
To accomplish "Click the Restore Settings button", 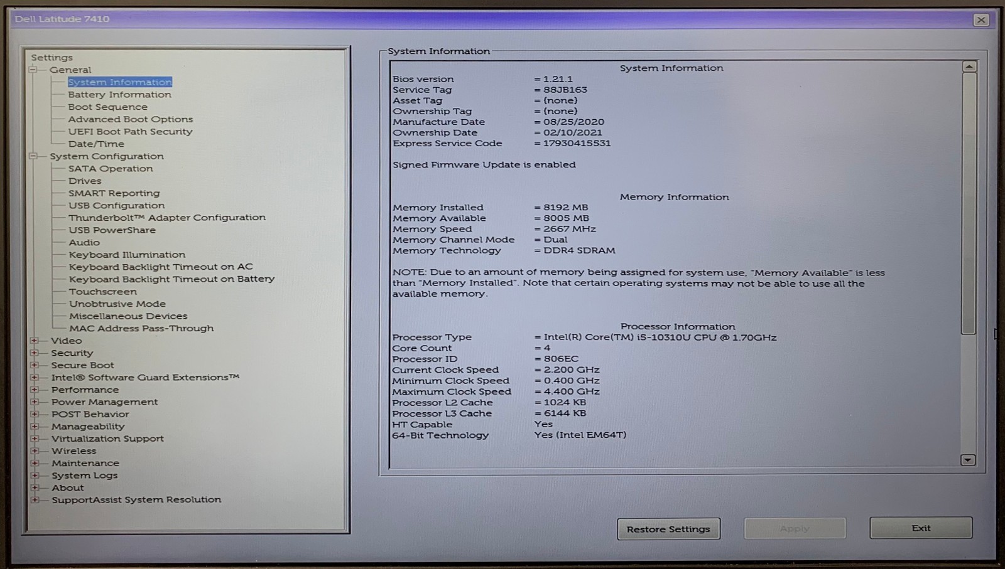I will click(x=668, y=529).
